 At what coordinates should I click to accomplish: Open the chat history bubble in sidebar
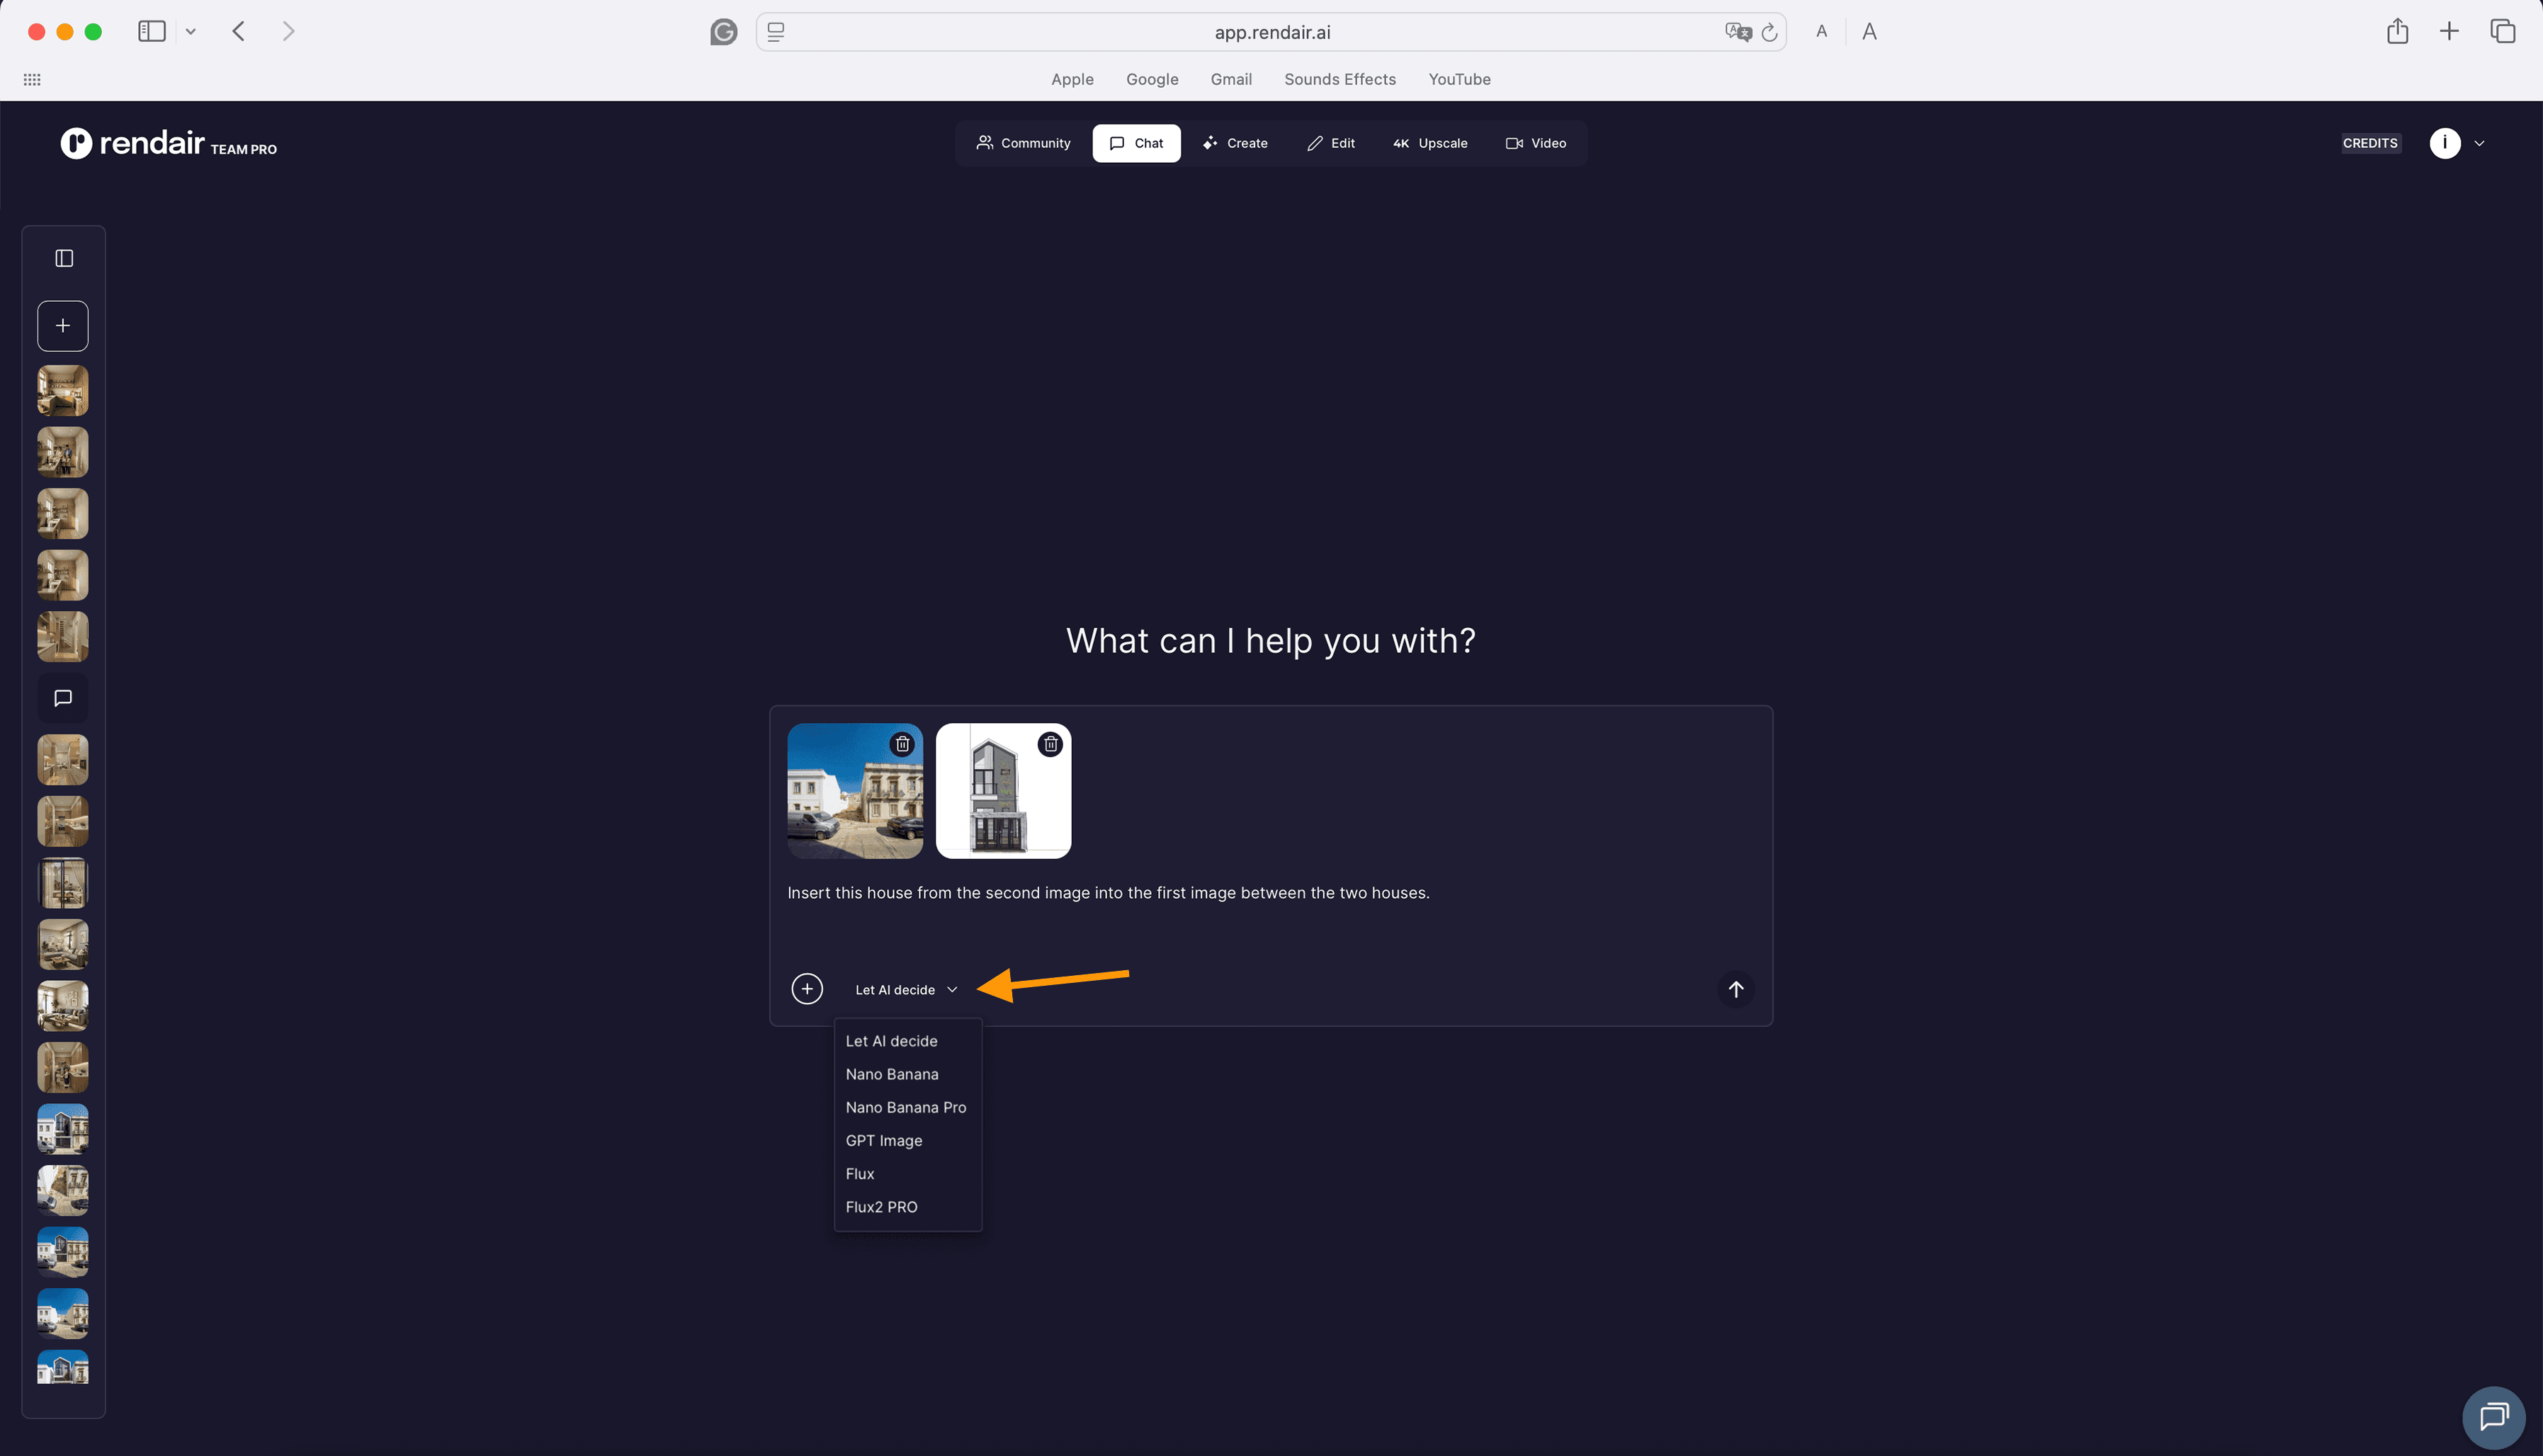tap(63, 698)
